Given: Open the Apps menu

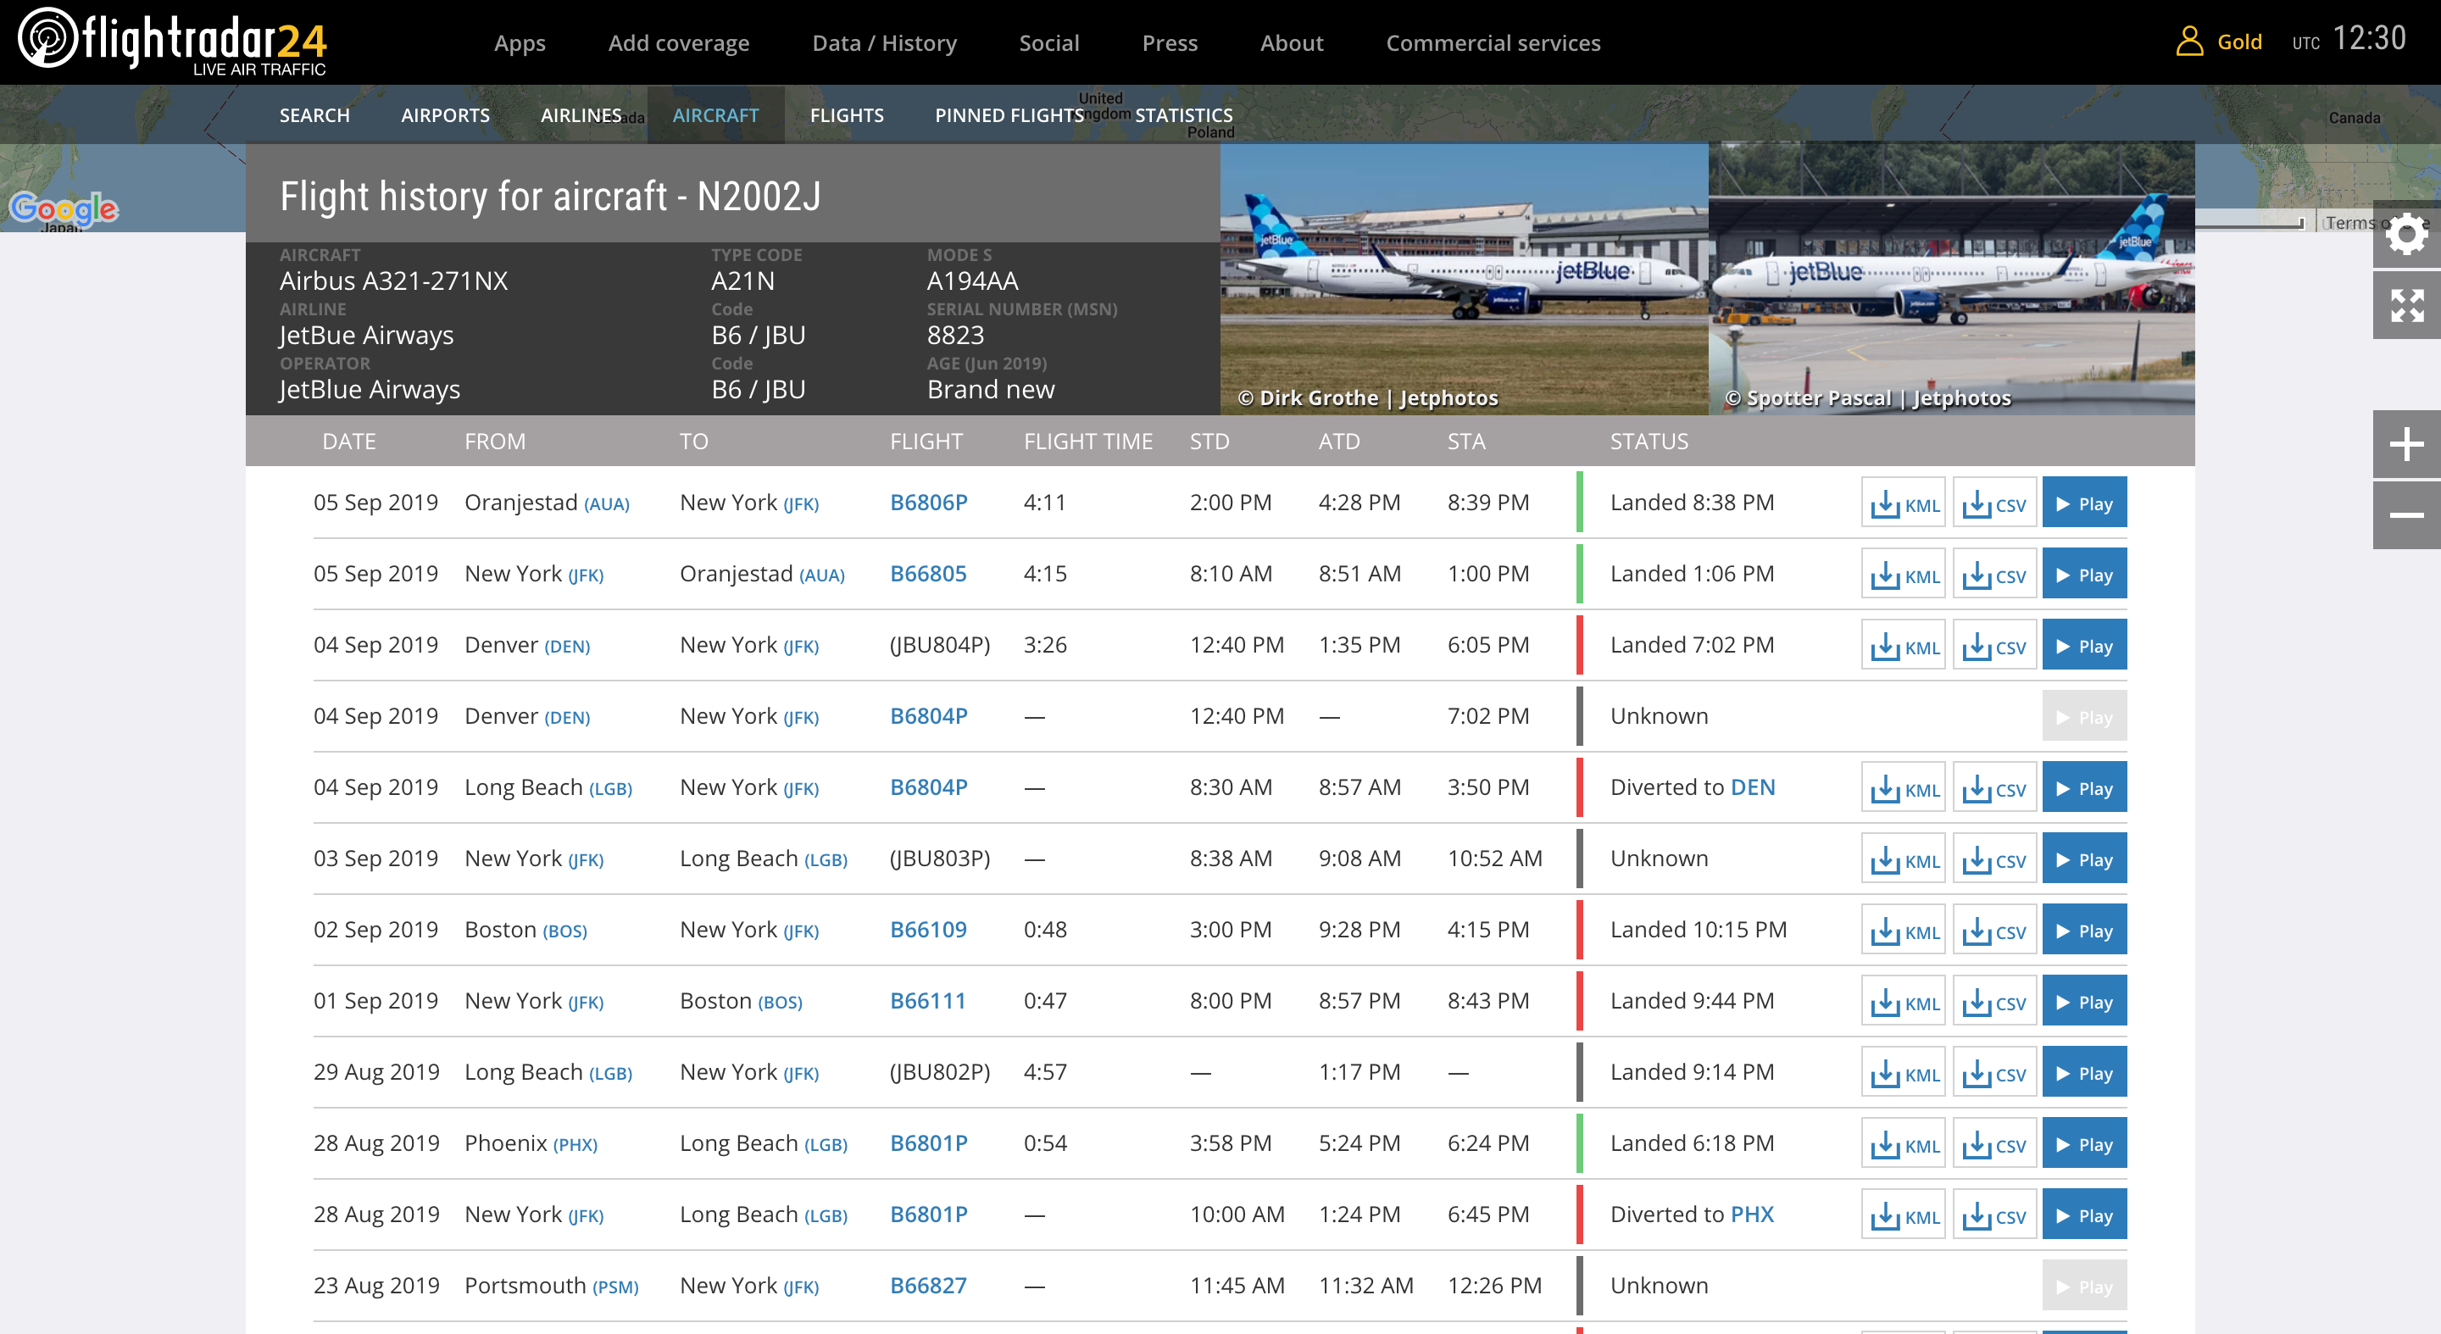Looking at the screenshot, I should 520,42.
